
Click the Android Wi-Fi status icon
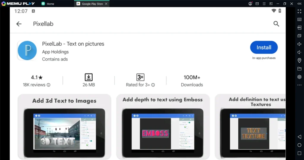[274, 11]
